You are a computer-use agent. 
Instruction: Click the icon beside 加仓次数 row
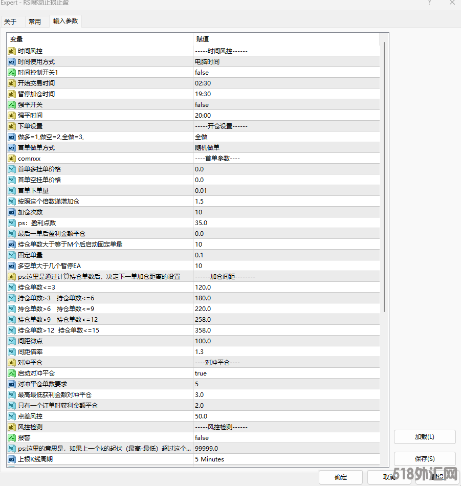[x=12, y=212]
